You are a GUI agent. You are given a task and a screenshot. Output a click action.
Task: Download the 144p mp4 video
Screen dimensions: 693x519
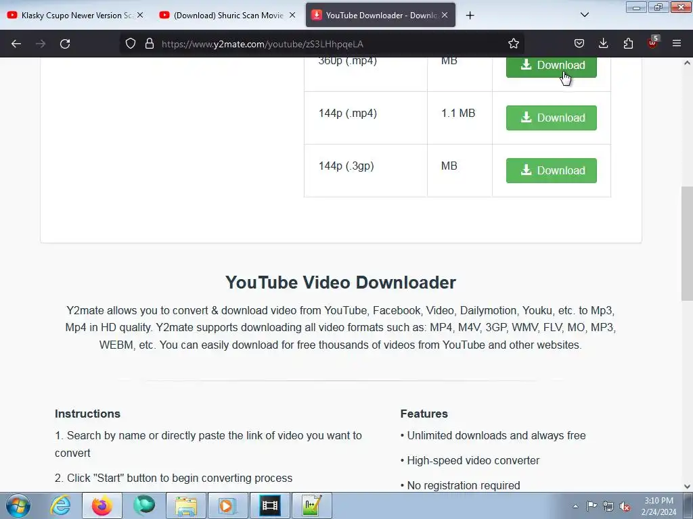(x=551, y=118)
